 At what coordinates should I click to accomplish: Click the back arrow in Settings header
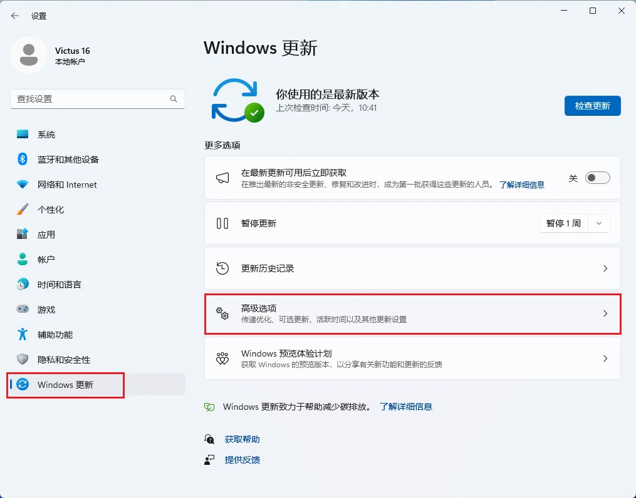(15, 16)
